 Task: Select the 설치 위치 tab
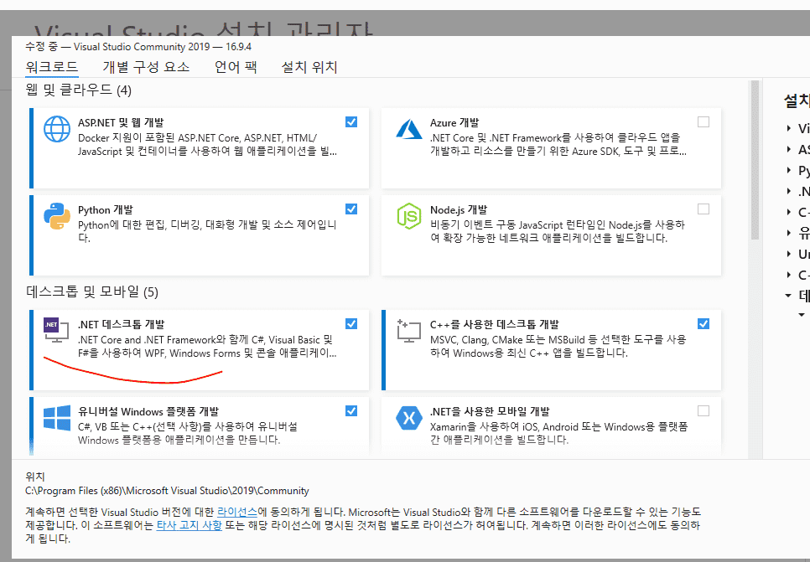(x=309, y=67)
